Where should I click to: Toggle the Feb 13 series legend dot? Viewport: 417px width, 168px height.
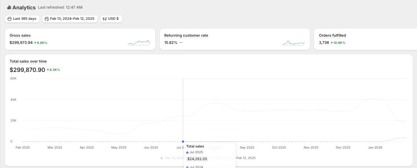pyautogui.click(x=161, y=158)
